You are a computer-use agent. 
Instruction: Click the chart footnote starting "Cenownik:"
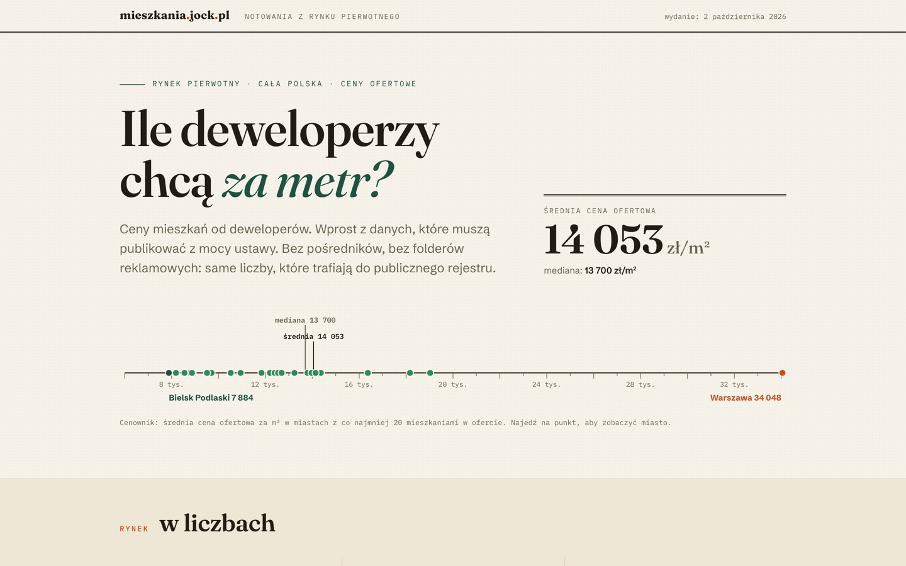click(395, 423)
